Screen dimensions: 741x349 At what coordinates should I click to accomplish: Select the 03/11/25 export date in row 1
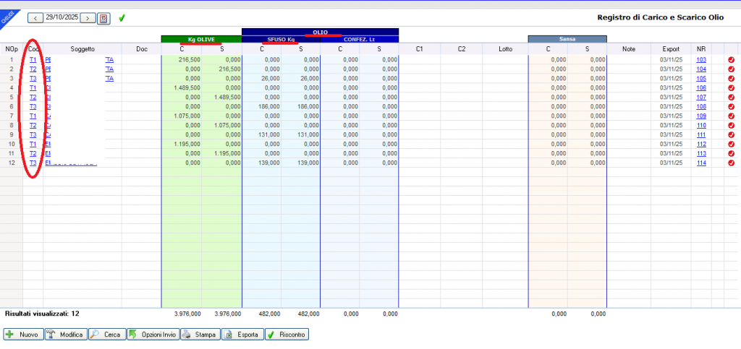671,60
